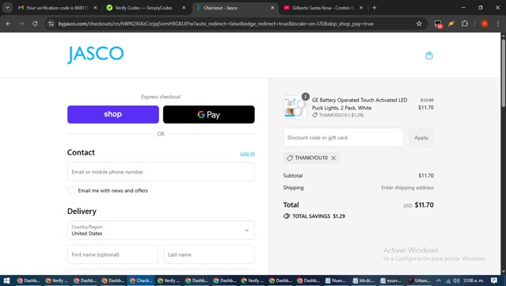The image size is (506, 286).
Task: Open the bfxdc taskbar file
Action: 363,280
